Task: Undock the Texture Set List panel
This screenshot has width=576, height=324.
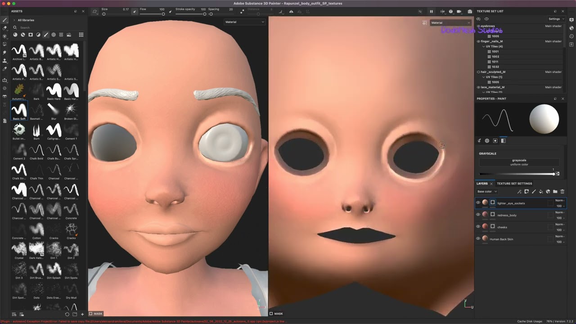Action: point(555,11)
